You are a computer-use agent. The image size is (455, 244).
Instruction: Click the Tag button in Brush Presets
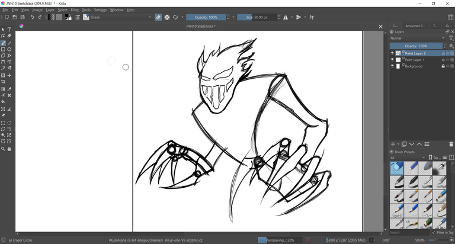[434, 158]
